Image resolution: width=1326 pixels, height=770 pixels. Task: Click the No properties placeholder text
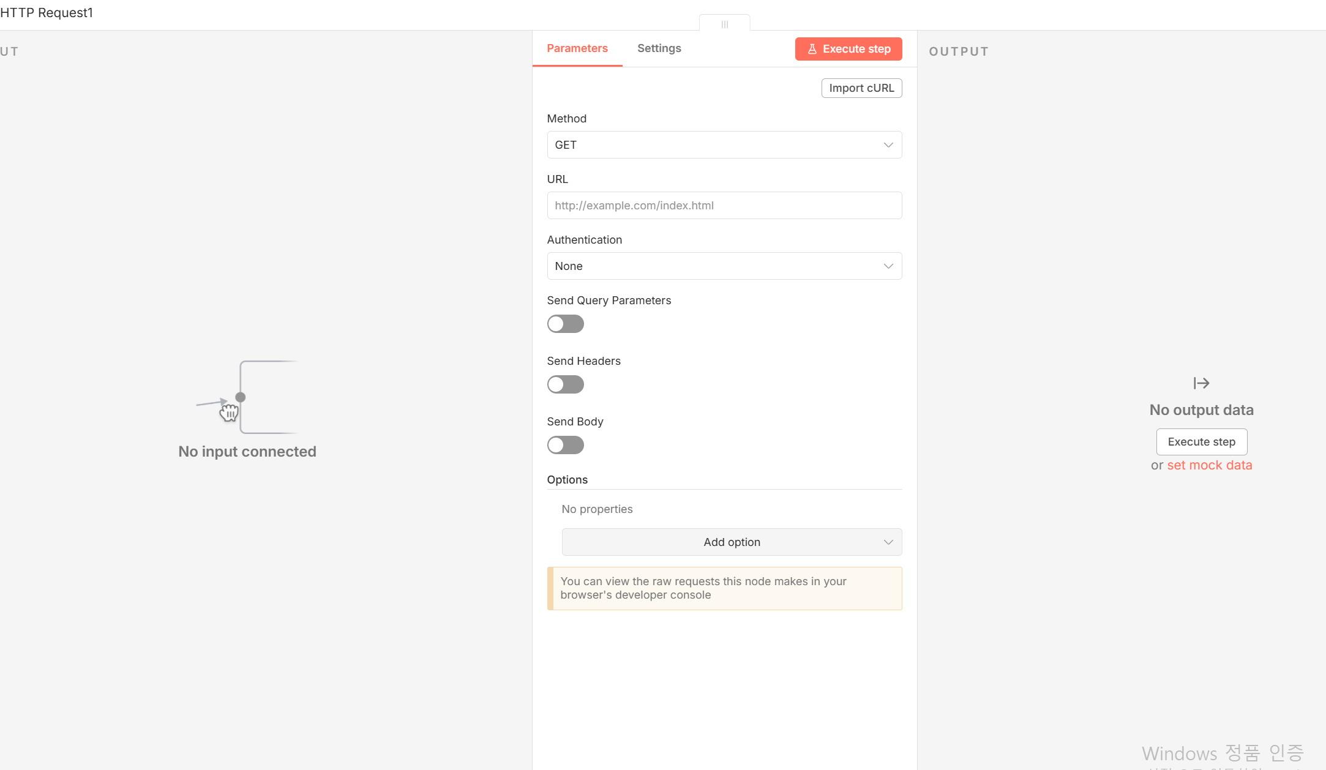point(597,509)
